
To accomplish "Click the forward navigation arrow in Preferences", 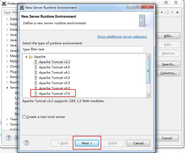I will [167, 12].
